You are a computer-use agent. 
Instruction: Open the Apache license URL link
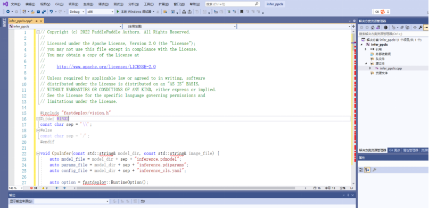pyautogui.click(x=106, y=67)
